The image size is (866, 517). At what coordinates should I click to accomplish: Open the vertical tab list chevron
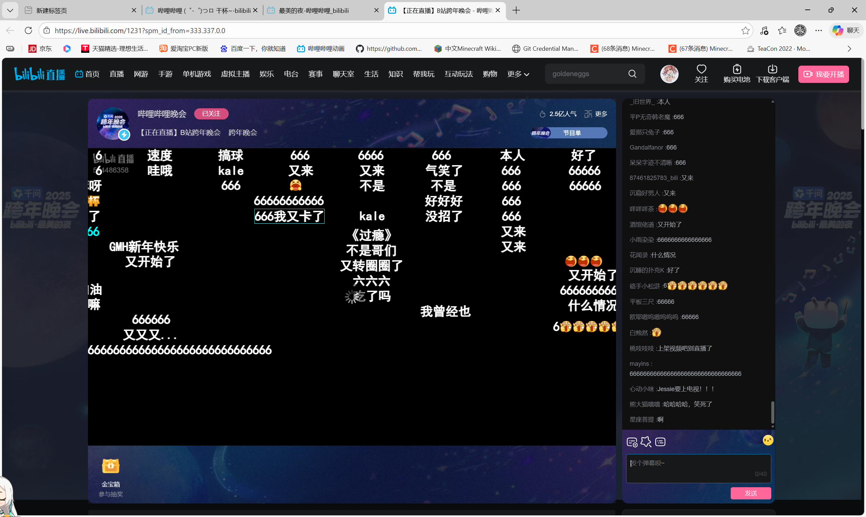pyautogui.click(x=10, y=10)
